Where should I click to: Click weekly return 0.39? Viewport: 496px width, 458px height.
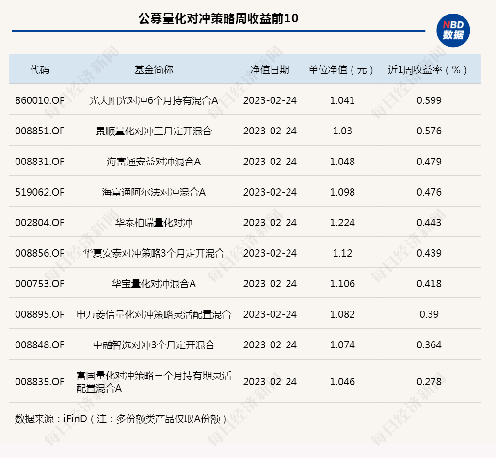click(429, 314)
